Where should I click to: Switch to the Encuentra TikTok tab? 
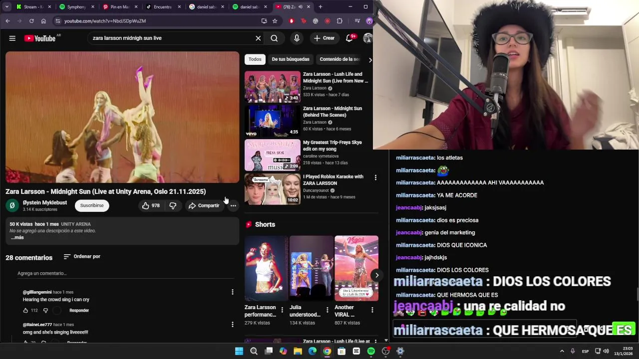[x=163, y=7]
